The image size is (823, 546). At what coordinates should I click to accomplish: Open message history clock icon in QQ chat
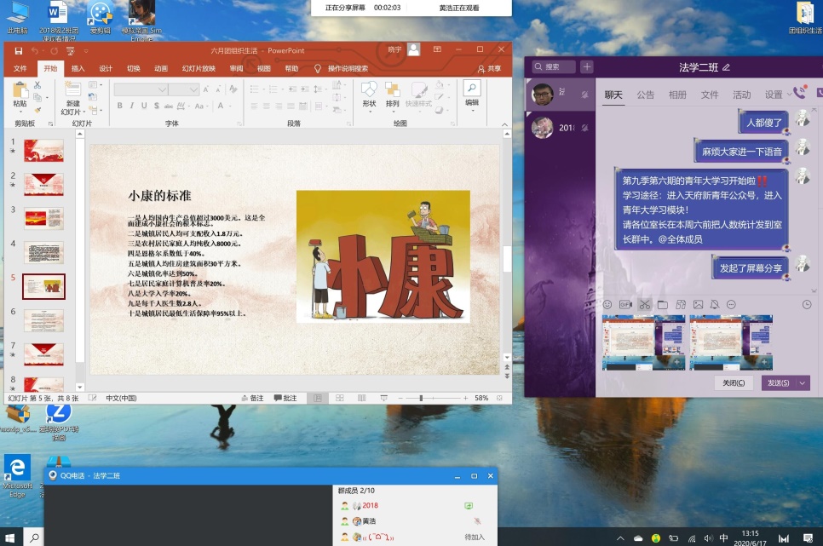point(807,304)
